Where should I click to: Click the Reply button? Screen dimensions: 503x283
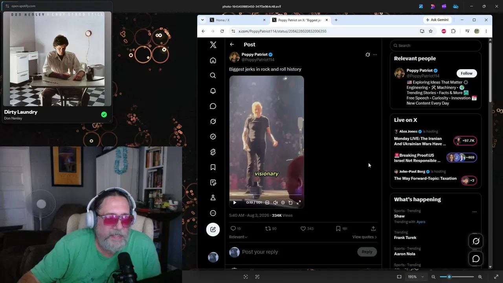click(x=367, y=252)
